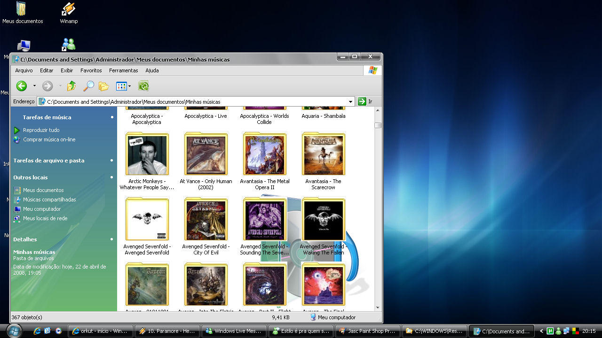Click Apocalyptica - Worlds Collide label

pos(264,119)
